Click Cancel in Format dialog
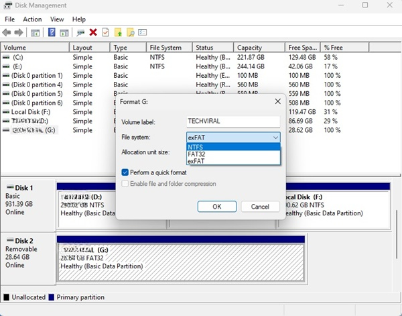The image size is (402, 316). (x=260, y=207)
